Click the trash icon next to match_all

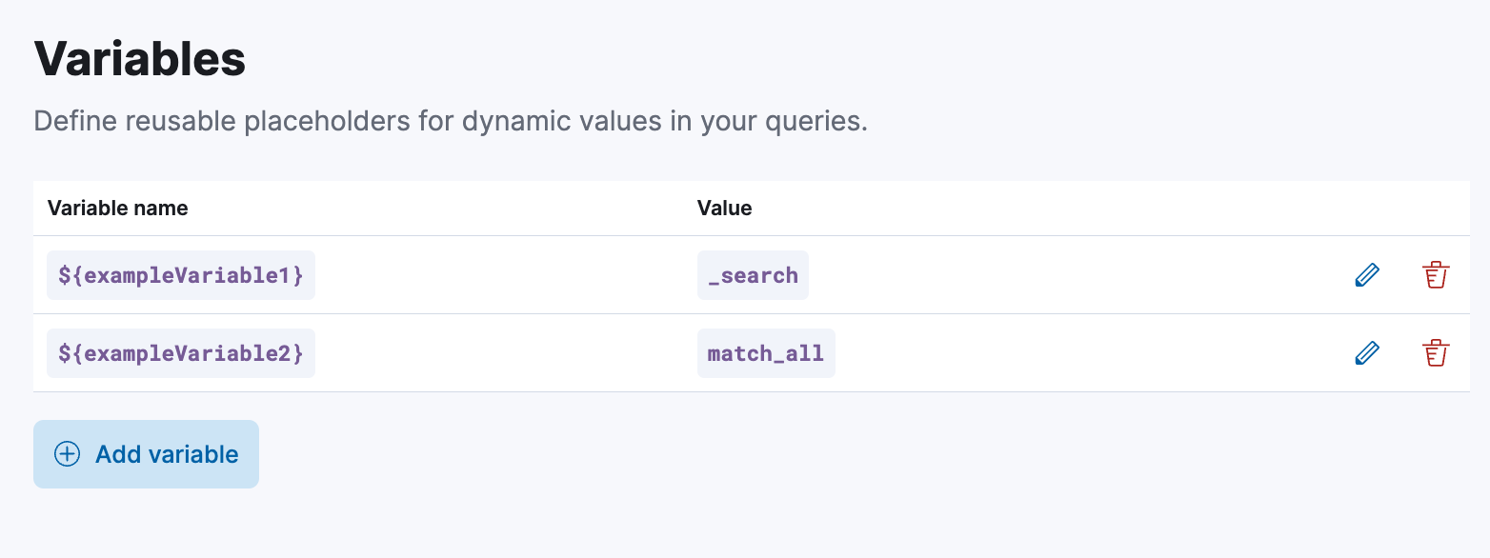pos(1436,352)
